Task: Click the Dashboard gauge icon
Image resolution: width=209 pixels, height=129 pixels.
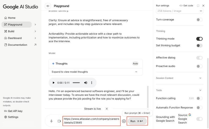Action: pos(5,38)
